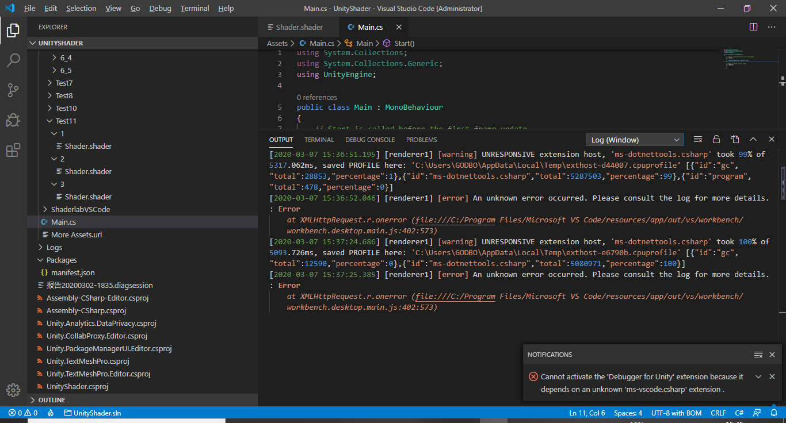Image resolution: width=786 pixels, height=423 pixels.
Task: Open the notification bell in status bar
Action: pos(773,413)
